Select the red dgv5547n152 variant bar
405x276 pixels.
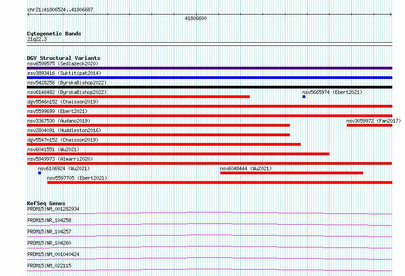coord(164,144)
